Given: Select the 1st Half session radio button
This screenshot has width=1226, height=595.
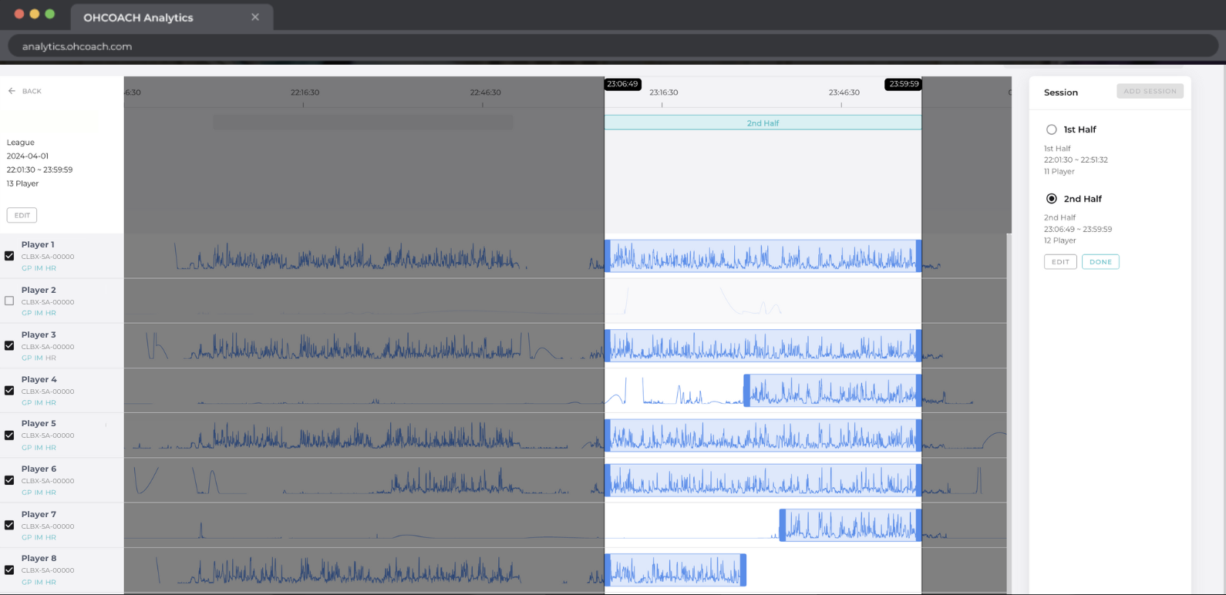Looking at the screenshot, I should pos(1052,129).
